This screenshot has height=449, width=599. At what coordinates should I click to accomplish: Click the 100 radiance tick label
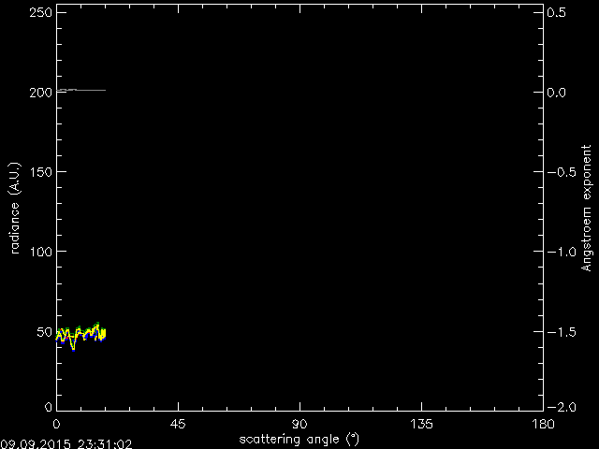tap(40, 252)
